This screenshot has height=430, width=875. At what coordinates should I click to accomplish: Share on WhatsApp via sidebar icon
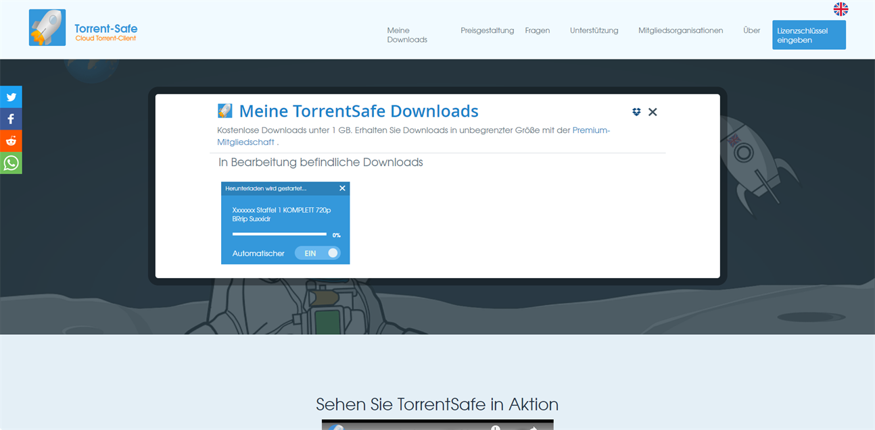(11, 163)
